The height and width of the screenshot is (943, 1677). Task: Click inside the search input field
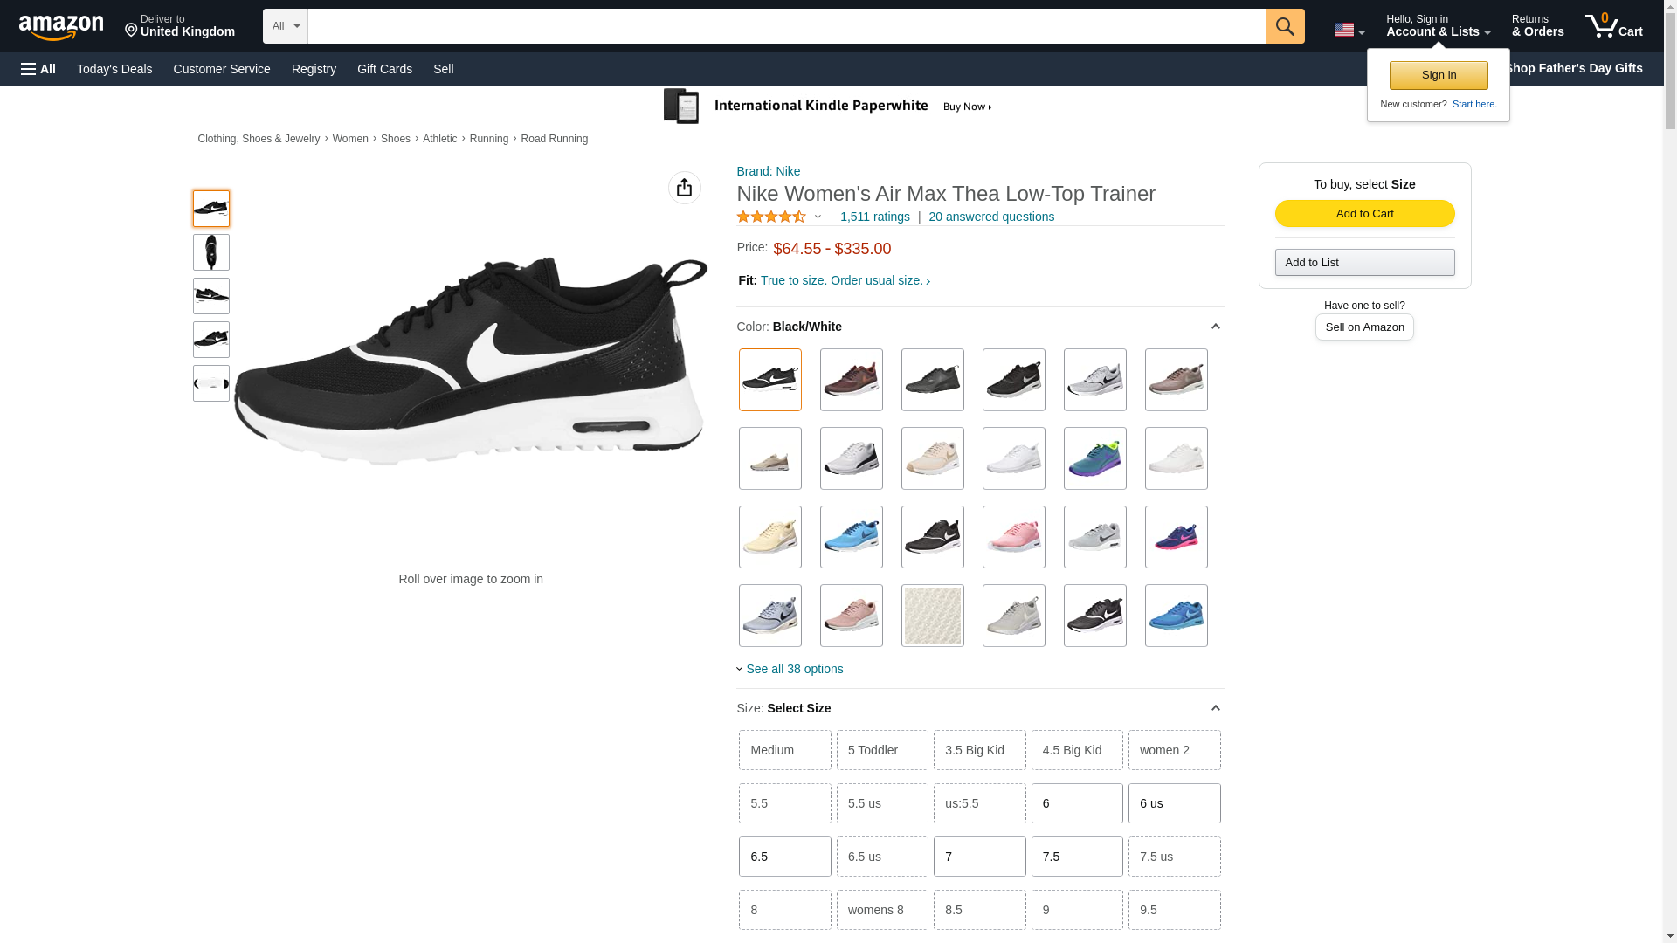click(x=786, y=26)
